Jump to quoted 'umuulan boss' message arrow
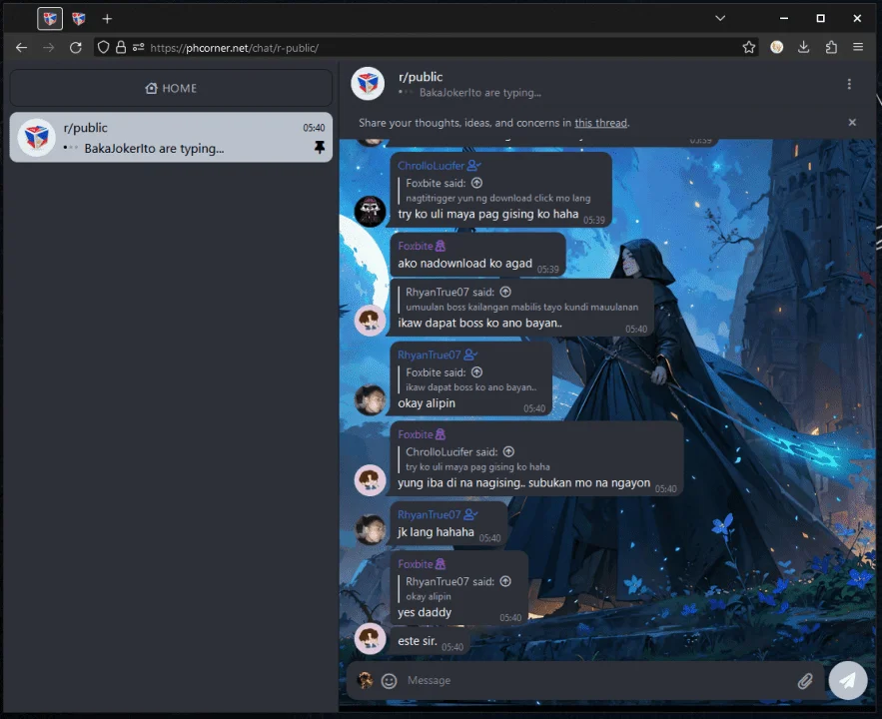The height and width of the screenshot is (719, 882). tap(505, 292)
